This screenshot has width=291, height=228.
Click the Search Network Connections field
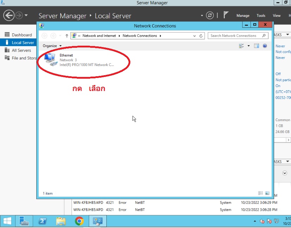point(235,36)
